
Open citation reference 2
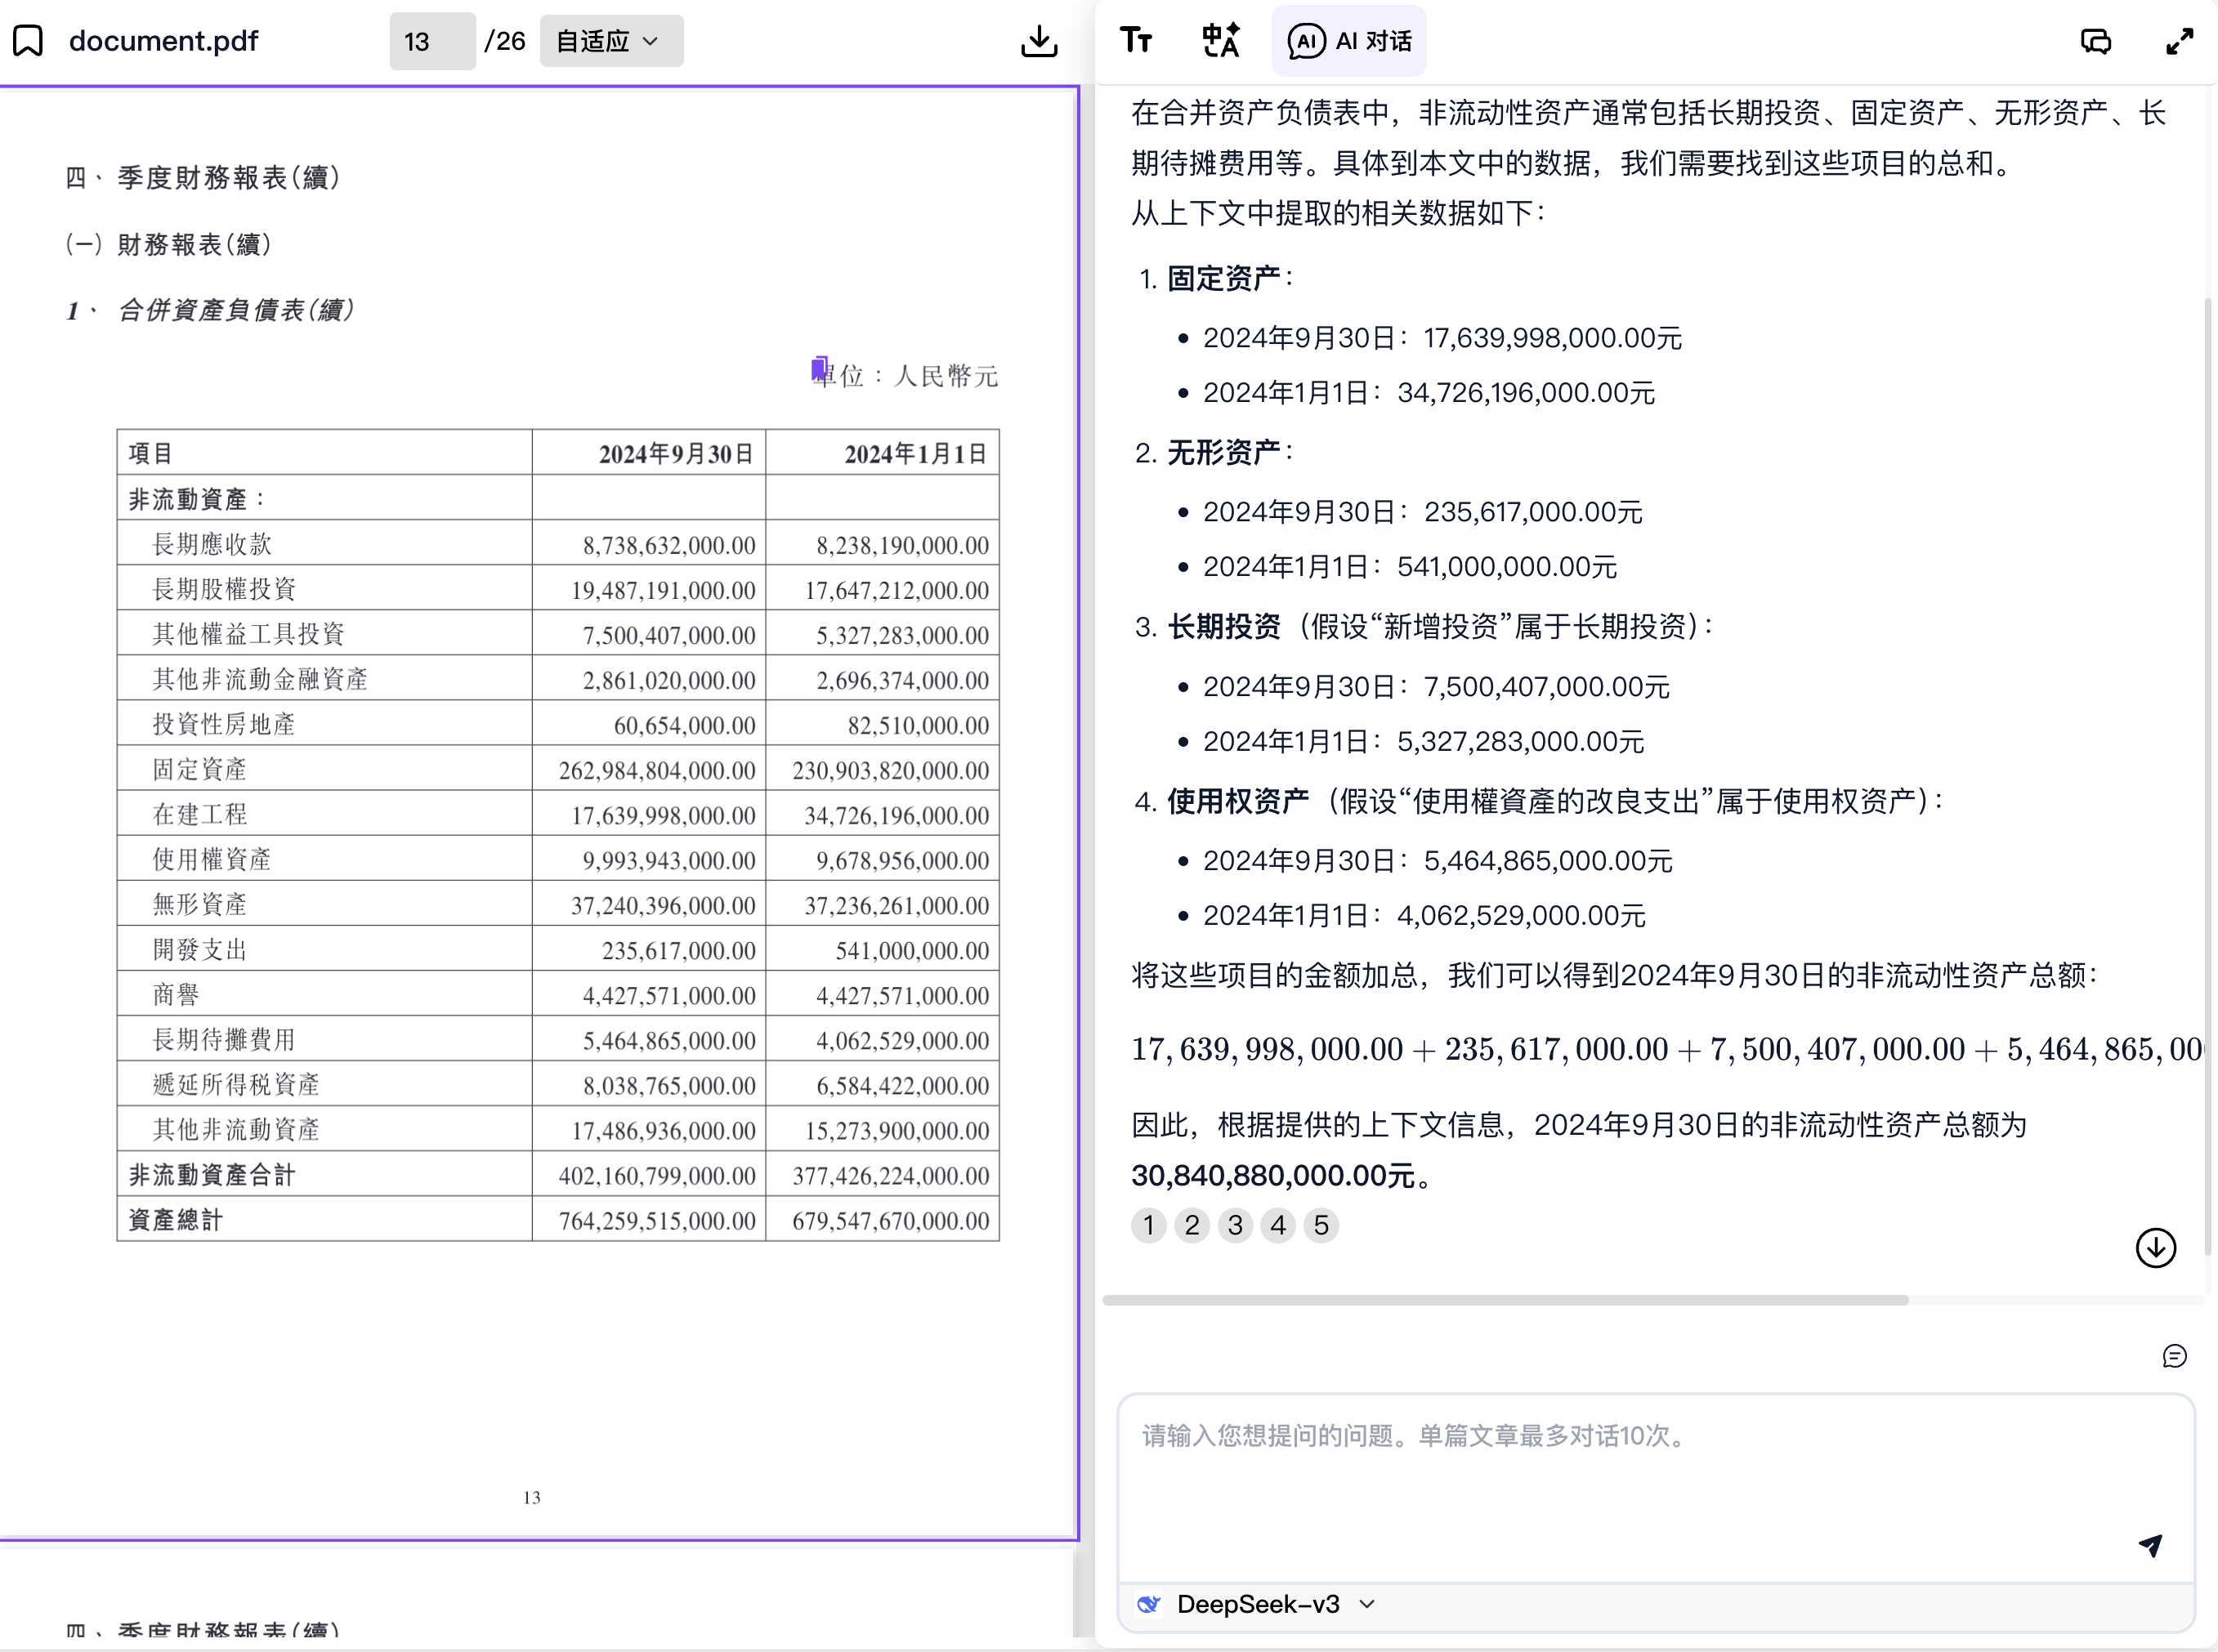point(1192,1225)
